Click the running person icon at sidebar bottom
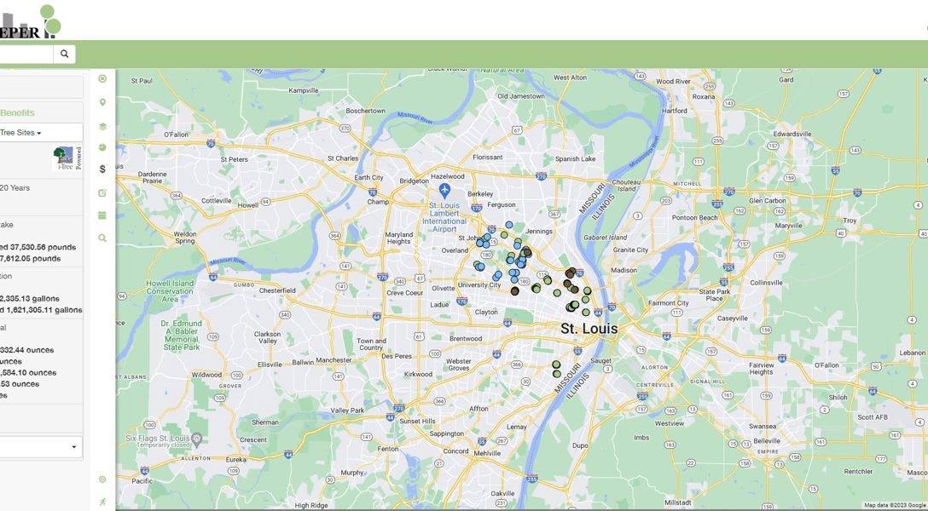928x511 pixels. [x=102, y=502]
